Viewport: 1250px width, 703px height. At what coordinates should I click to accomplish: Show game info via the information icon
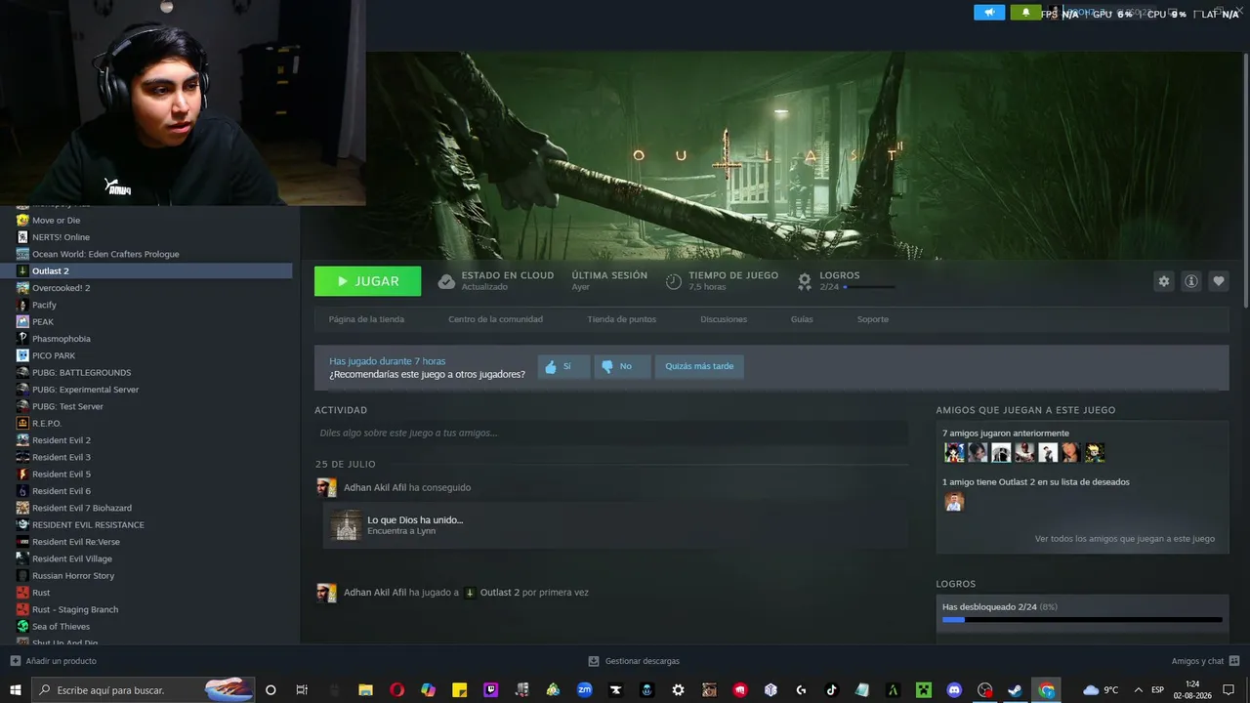click(x=1191, y=281)
